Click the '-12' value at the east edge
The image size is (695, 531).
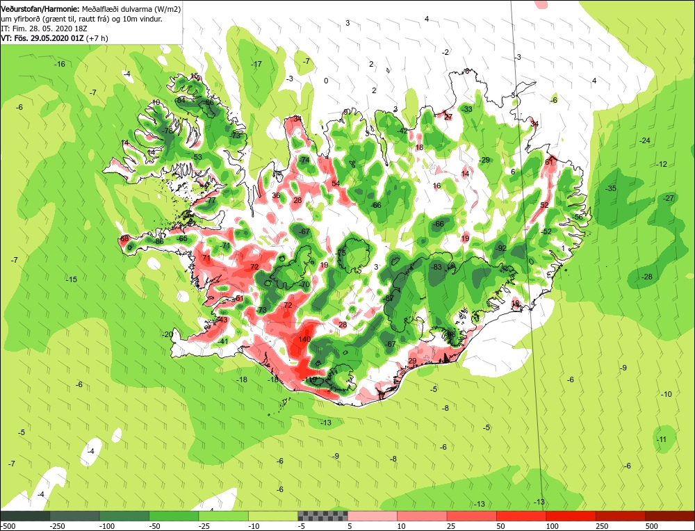(662, 164)
